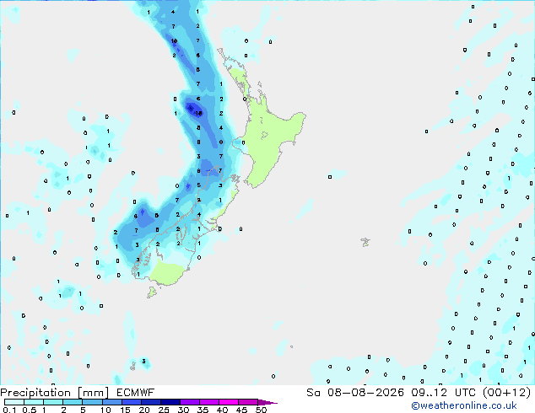Click the purple arrow tip beyond 50
Screen dimensions: 535x413
pyautogui.click(x=267, y=403)
